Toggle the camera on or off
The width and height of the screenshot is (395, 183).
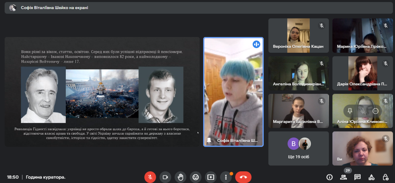(x=165, y=177)
